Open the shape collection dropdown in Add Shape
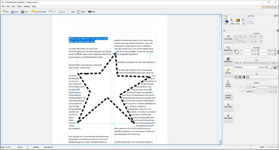The height and width of the screenshot is (150, 279). [250, 21]
